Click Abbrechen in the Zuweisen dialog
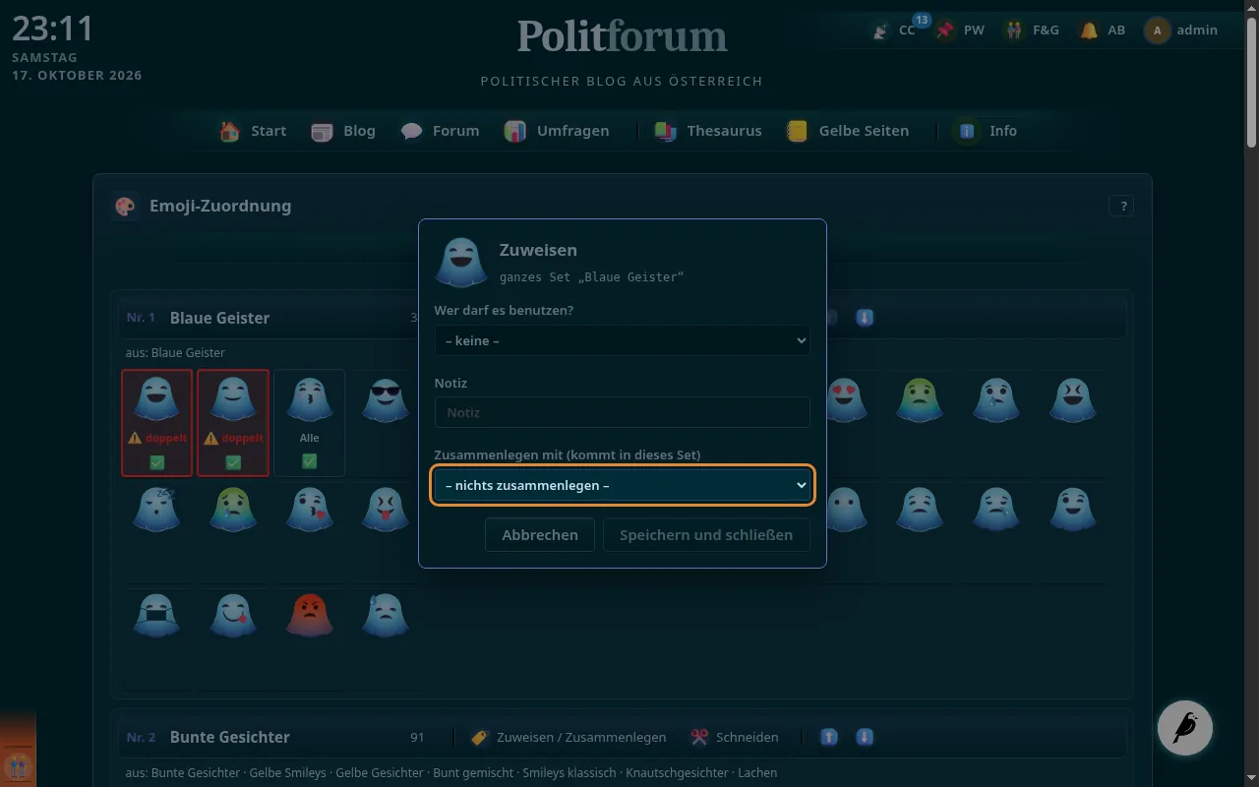Screen dimensions: 1259x787 click(x=540, y=535)
